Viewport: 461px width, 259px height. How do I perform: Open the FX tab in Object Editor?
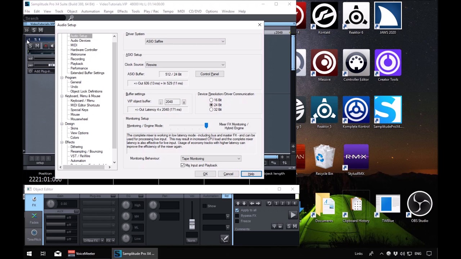click(34, 202)
